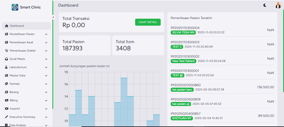
Task: Open Pemeriksaan Dokter menu item
Action: (x=26, y=51)
